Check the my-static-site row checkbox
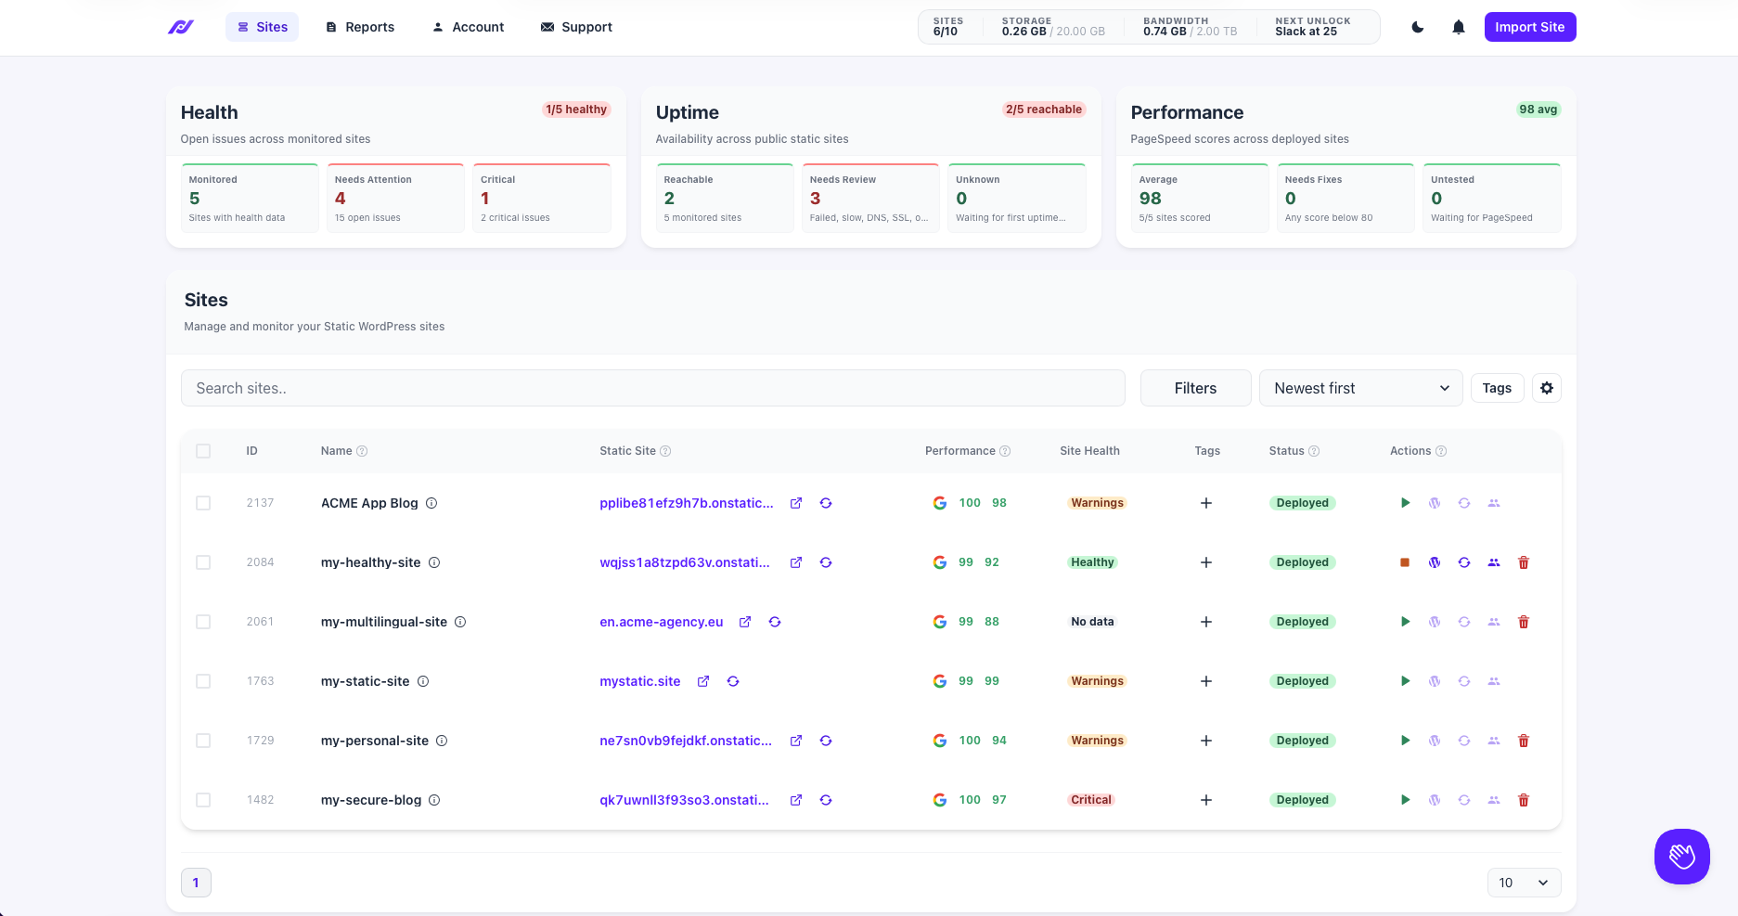 click(203, 681)
